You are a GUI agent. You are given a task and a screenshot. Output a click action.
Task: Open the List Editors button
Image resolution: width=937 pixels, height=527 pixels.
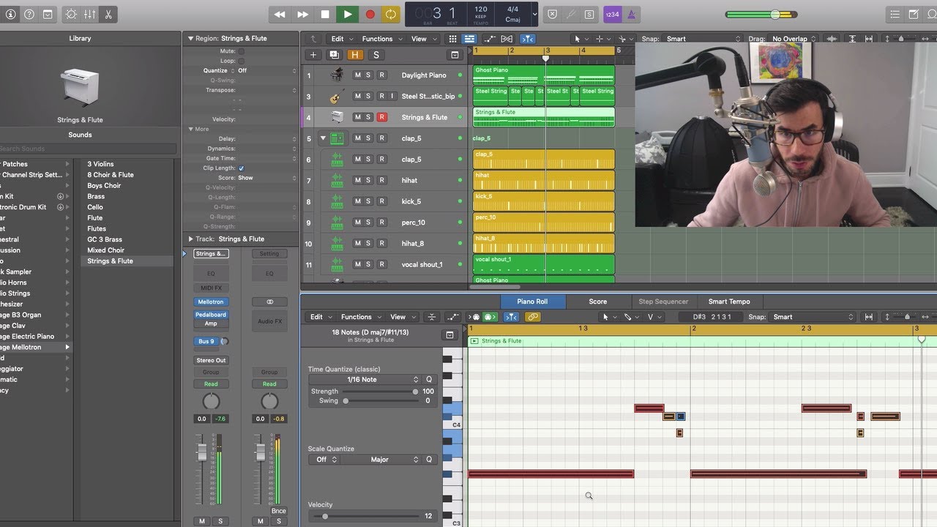[895, 14]
